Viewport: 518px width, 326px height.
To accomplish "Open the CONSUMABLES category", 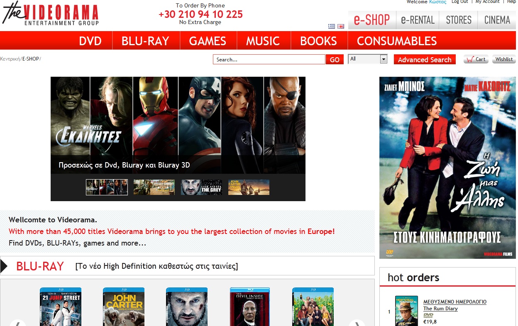I will point(397,41).
